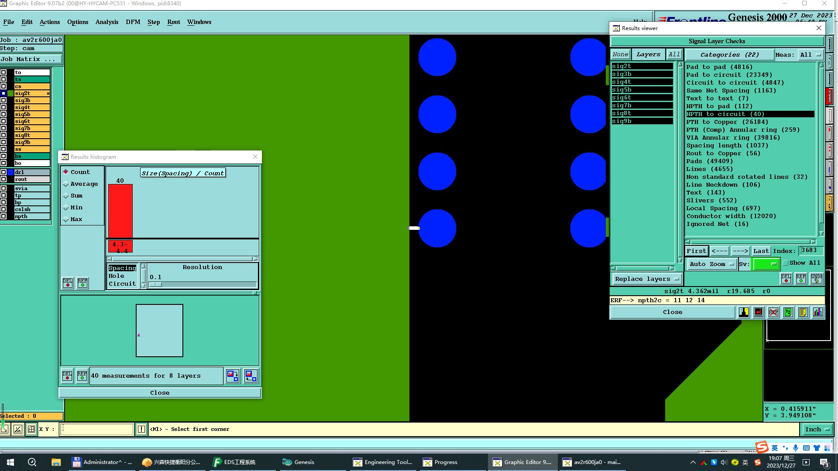
Task: Open the Analysis menu
Action: click(x=106, y=22)
